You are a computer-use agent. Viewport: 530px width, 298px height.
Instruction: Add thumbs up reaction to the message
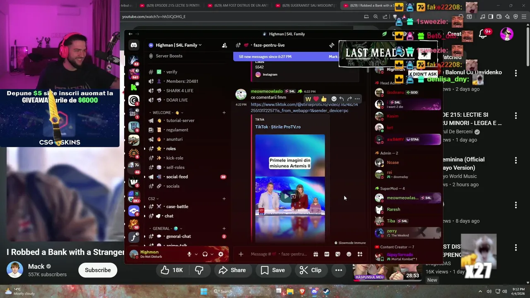324,99
